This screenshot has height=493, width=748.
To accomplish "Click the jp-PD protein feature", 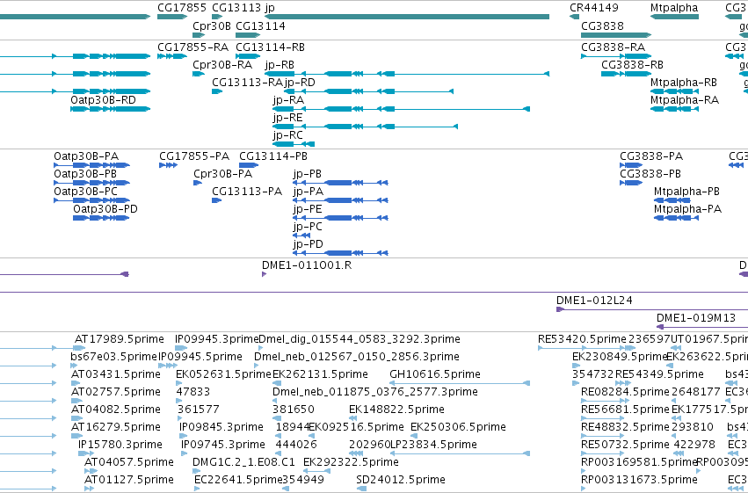I will (341, 253).
